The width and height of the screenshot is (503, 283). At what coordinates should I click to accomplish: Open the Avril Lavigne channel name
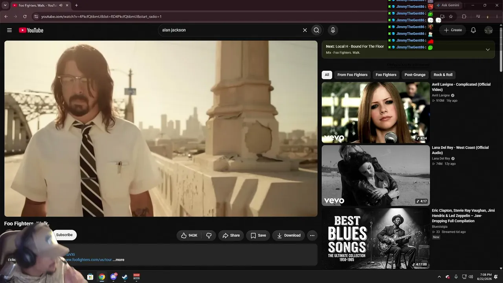coord(441,96)
